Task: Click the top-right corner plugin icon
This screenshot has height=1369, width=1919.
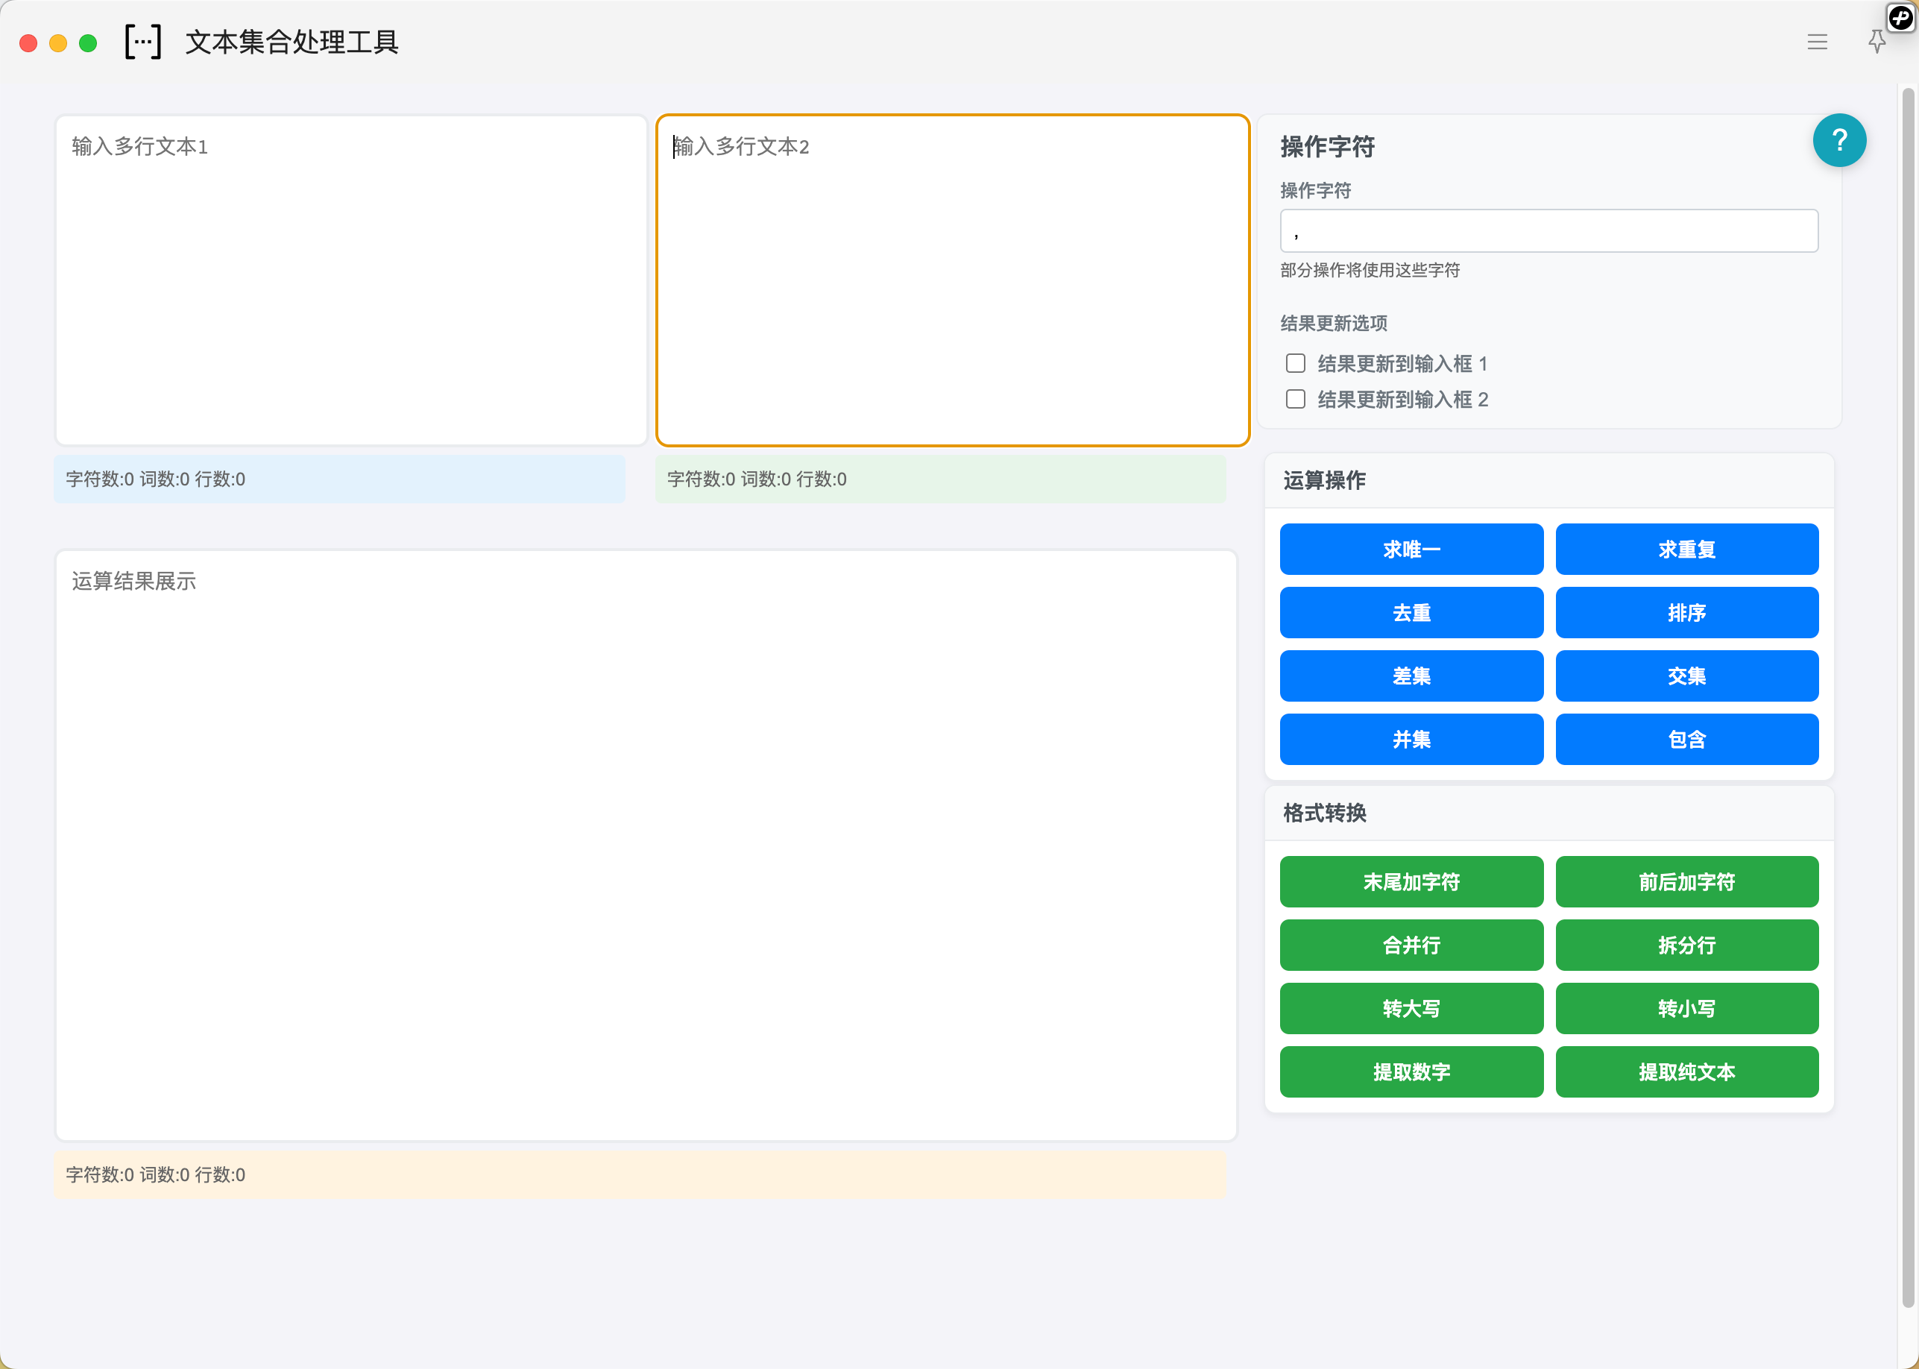Action: tap(1900, 17)
